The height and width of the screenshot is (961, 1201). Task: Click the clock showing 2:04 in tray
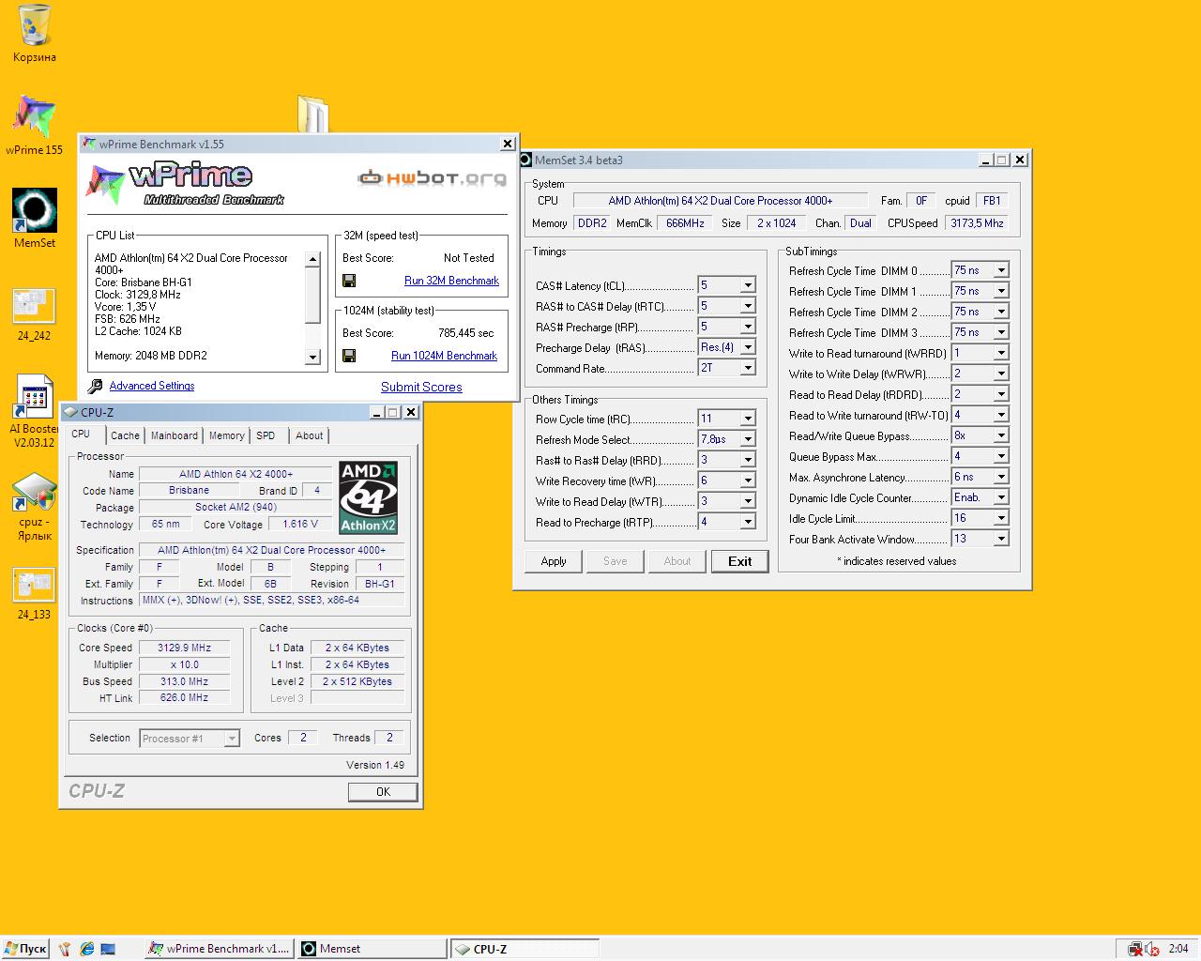tap(1178, 949)
